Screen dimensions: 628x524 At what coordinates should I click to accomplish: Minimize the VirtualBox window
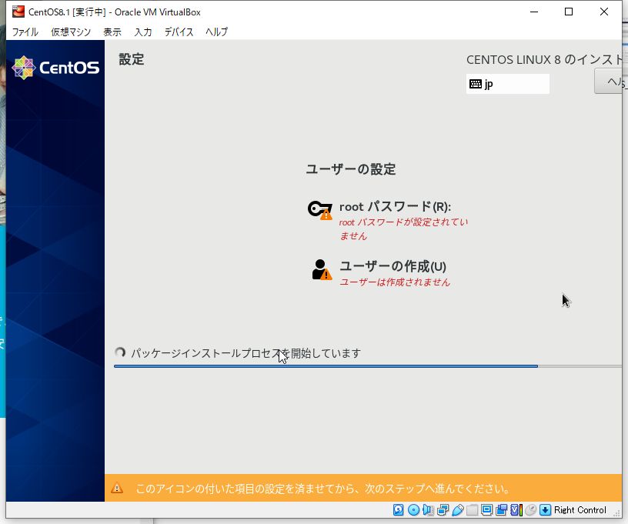click(534, 12)
